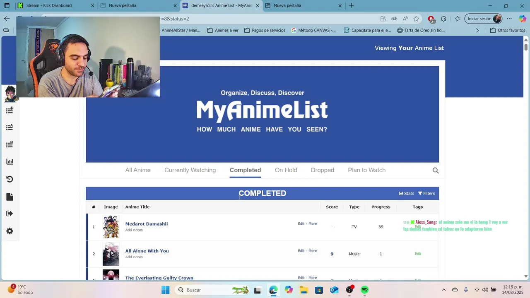Open the Medarot Damashii anime title link
This screenshot has width=530, height=298.
147,224
